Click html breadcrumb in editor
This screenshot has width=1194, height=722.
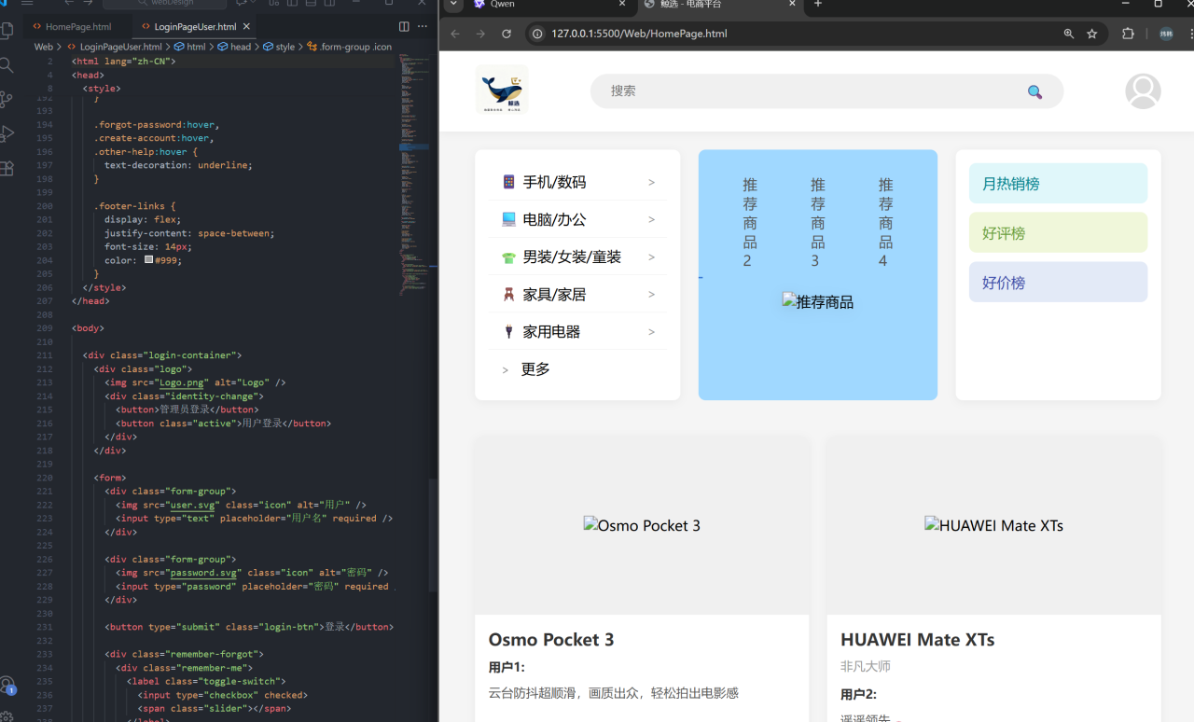(189, 47)
